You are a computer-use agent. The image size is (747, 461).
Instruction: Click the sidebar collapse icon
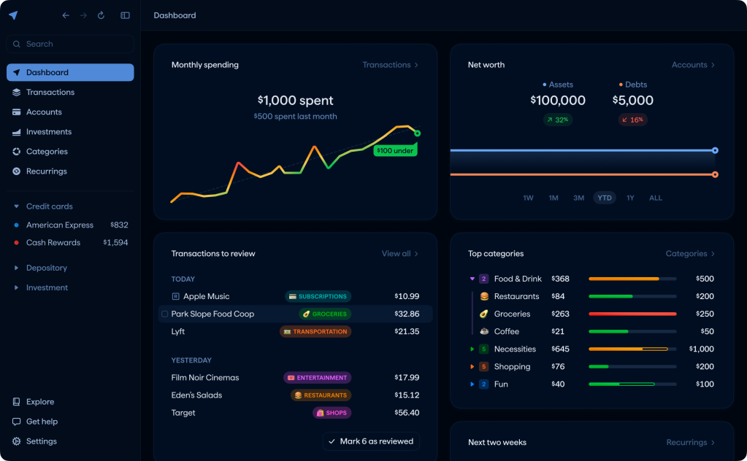125,15
